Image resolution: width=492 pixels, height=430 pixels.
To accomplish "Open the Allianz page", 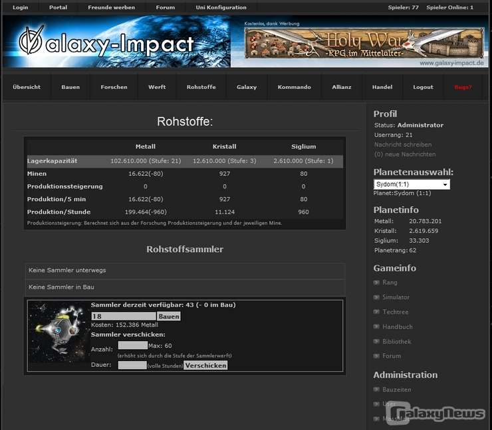I will (x=342, y=87).
